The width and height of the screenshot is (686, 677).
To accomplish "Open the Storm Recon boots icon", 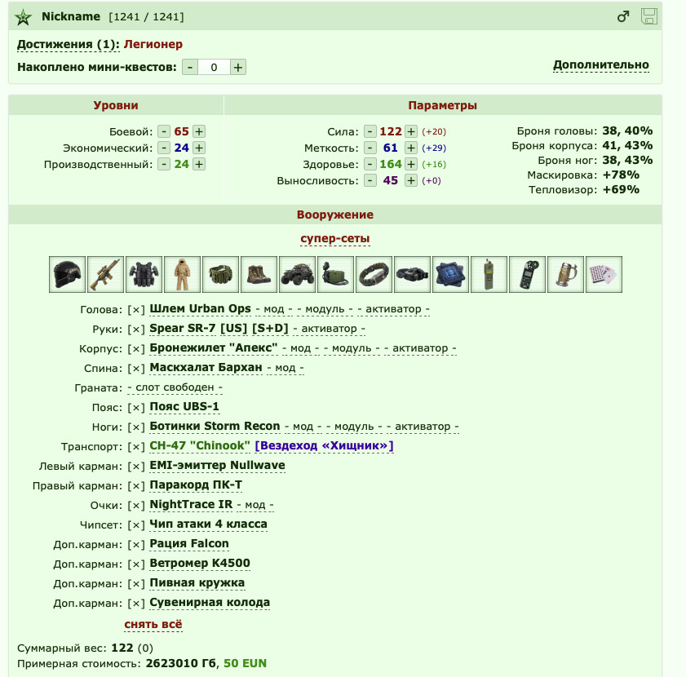I will tap(259, 274).
